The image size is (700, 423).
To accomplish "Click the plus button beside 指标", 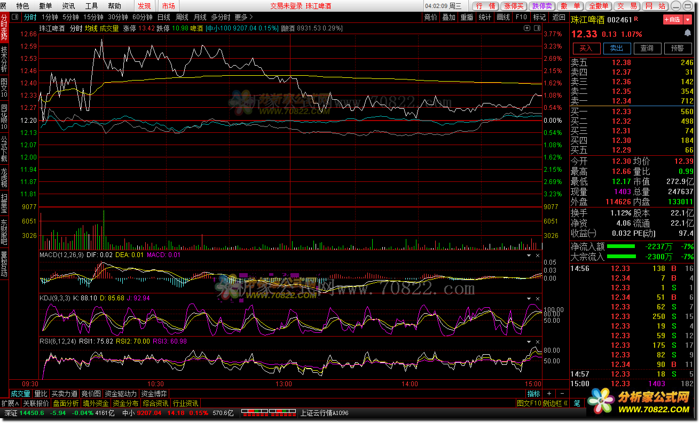I will [548, 394].
